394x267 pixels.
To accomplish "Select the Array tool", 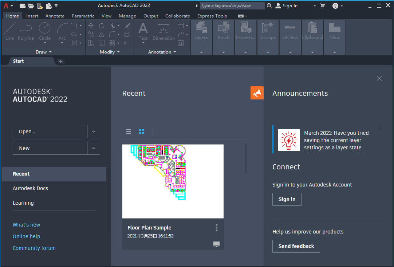I will point(112,43).
